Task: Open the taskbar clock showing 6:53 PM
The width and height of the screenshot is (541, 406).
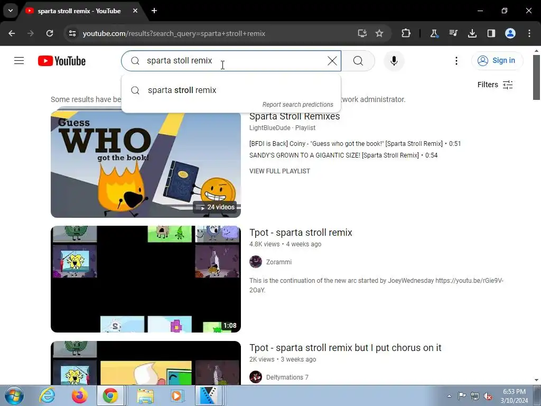Action: pyautogui.click(x=514, y=396)
